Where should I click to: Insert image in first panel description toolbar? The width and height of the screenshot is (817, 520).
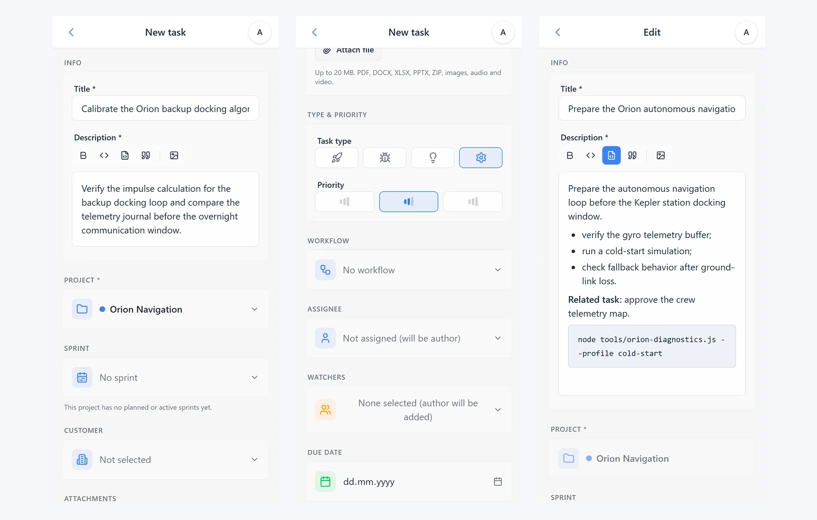(174, 156)
